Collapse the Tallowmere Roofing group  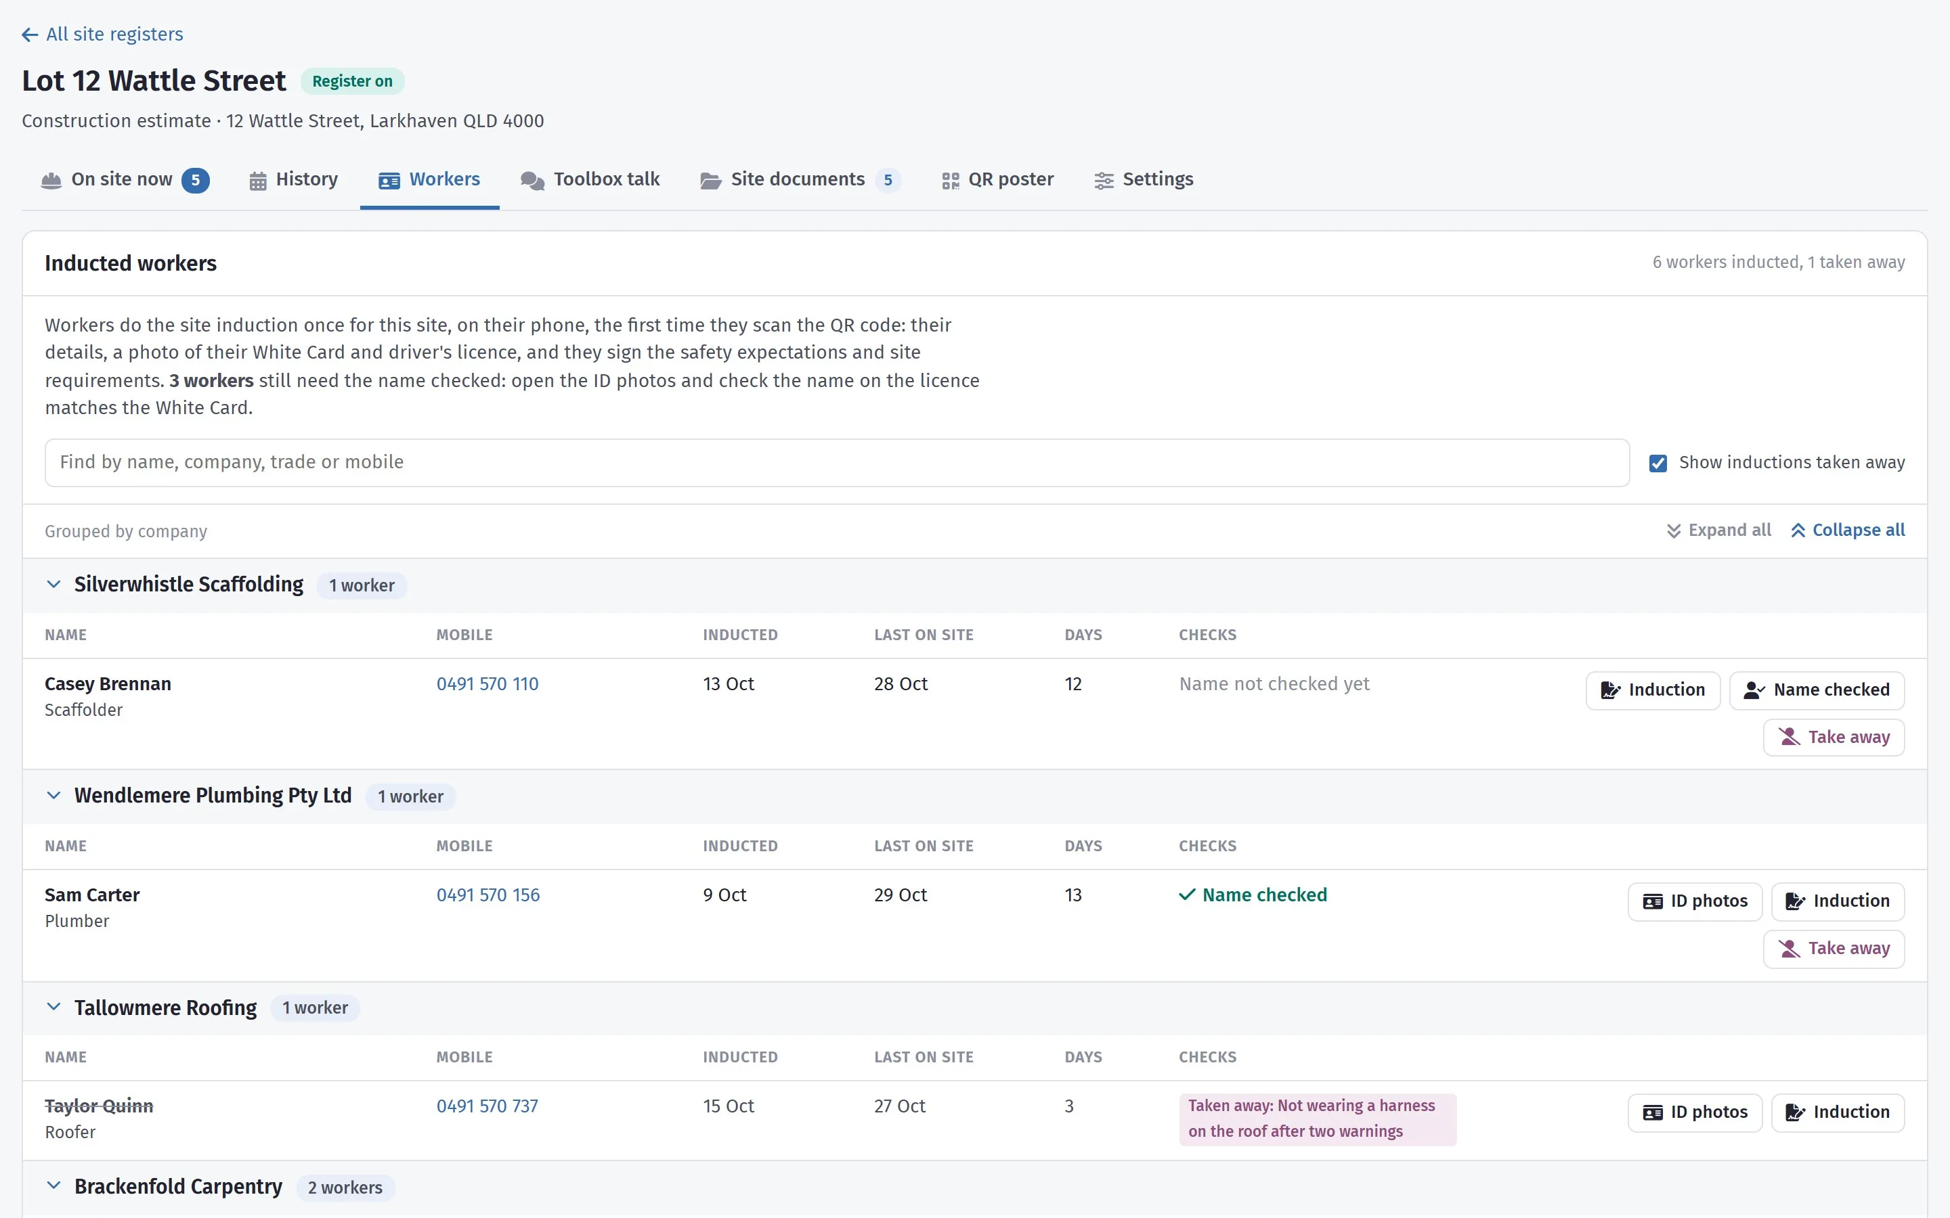[x=54, y=1007]
